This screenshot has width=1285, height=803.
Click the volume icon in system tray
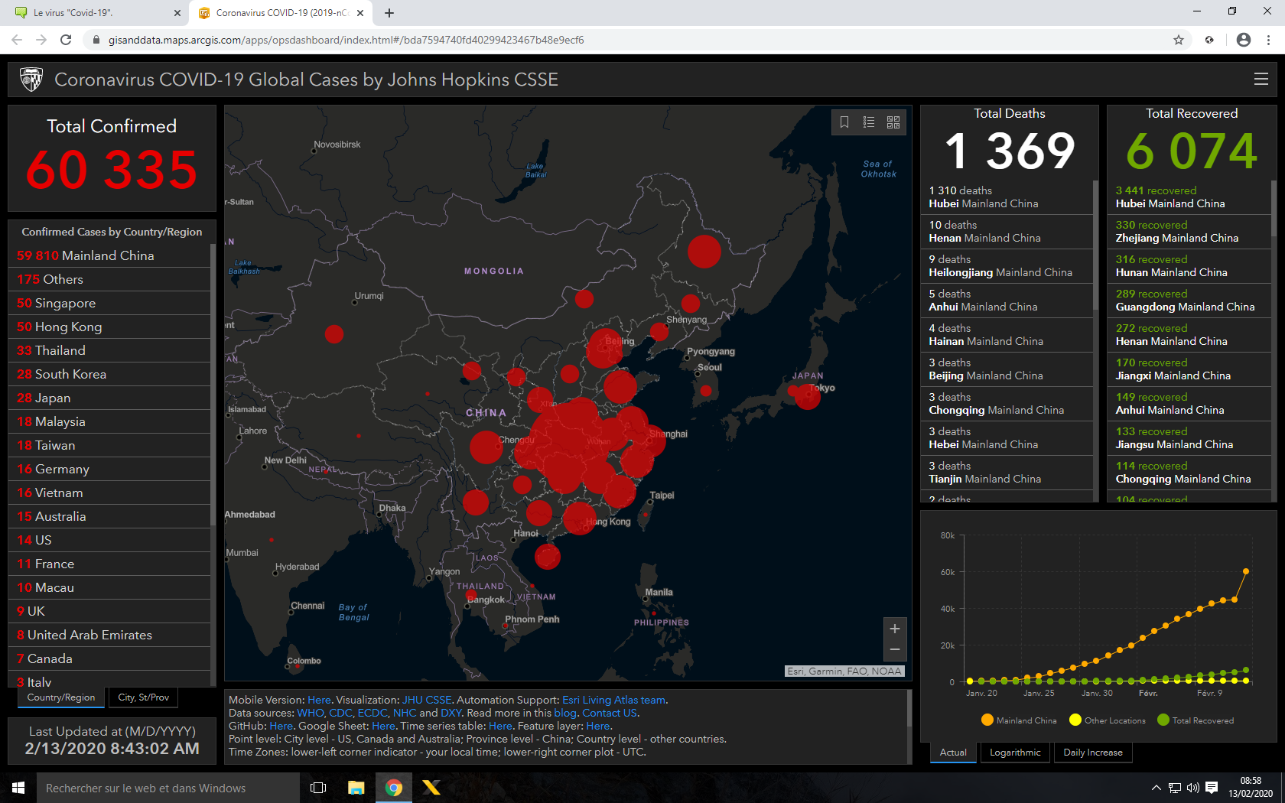tap(1192, 788)
